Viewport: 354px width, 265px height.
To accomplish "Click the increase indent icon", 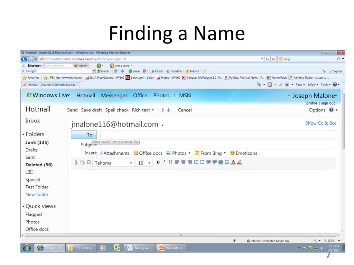I will (214, 162).
